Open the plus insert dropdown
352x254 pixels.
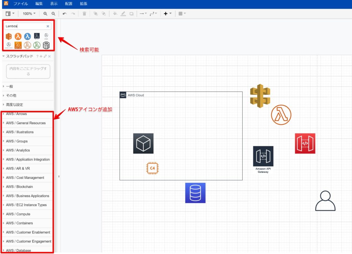tap(167, 13)
